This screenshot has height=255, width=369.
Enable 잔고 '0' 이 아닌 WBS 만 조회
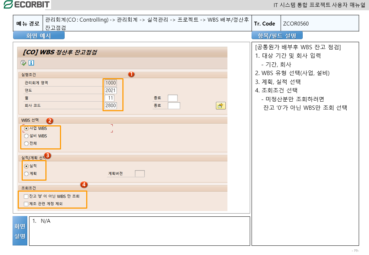(26, 196)
